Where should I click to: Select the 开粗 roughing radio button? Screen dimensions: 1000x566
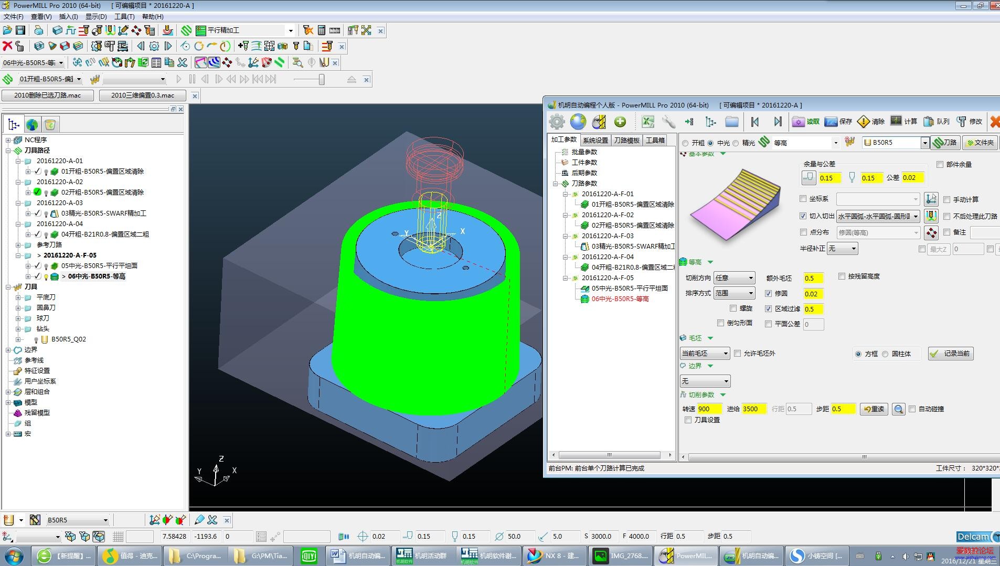(x=685, y=143)
